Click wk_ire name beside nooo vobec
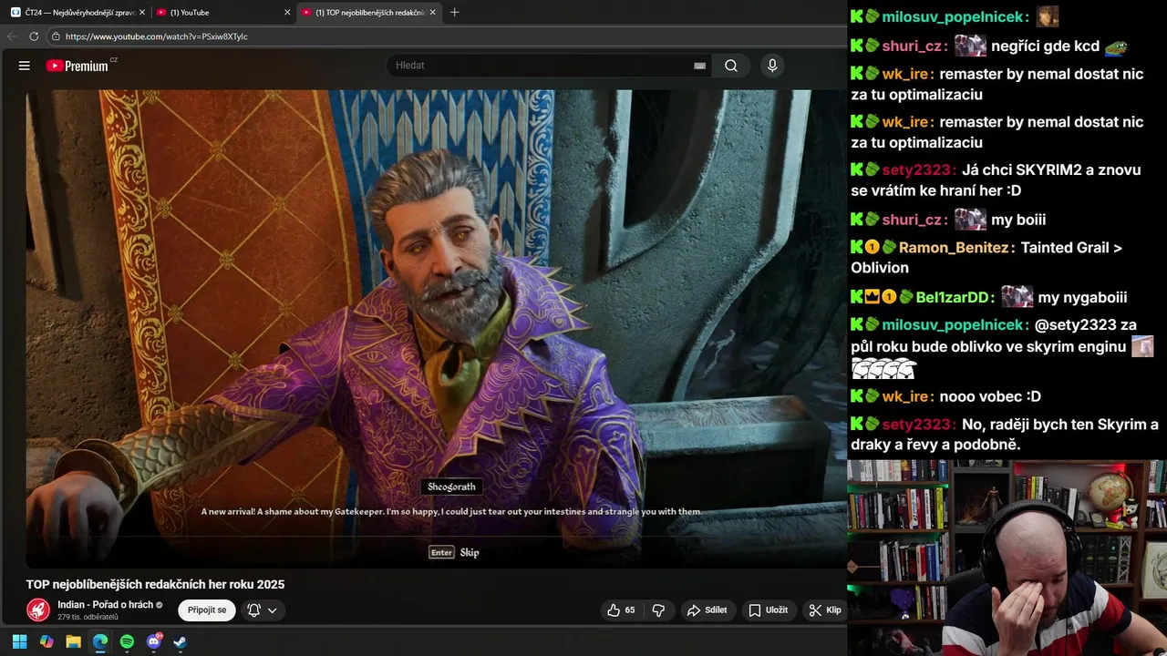Image resolution: width=1167 pixels, height=656 pixels. pos(904,396)
